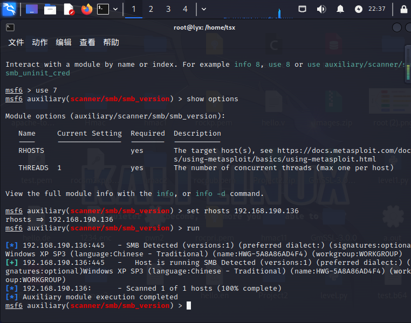Viewport: 411px width, 323px height.
Task: Click 'Auxiliary module execution completed' line
Action: click(100, 297)
